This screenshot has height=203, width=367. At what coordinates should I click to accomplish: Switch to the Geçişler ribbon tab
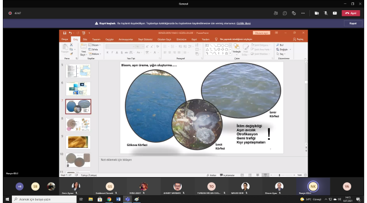pyautogui.click(x=110, y=39)
